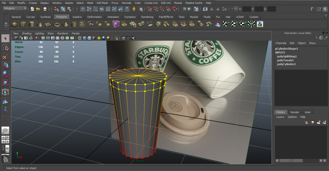Select the Show Manipulator tool

point(5,110)
